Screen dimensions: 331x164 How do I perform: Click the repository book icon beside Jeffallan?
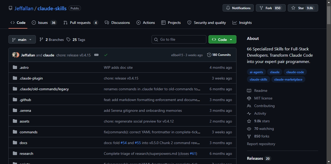[10, 8]
